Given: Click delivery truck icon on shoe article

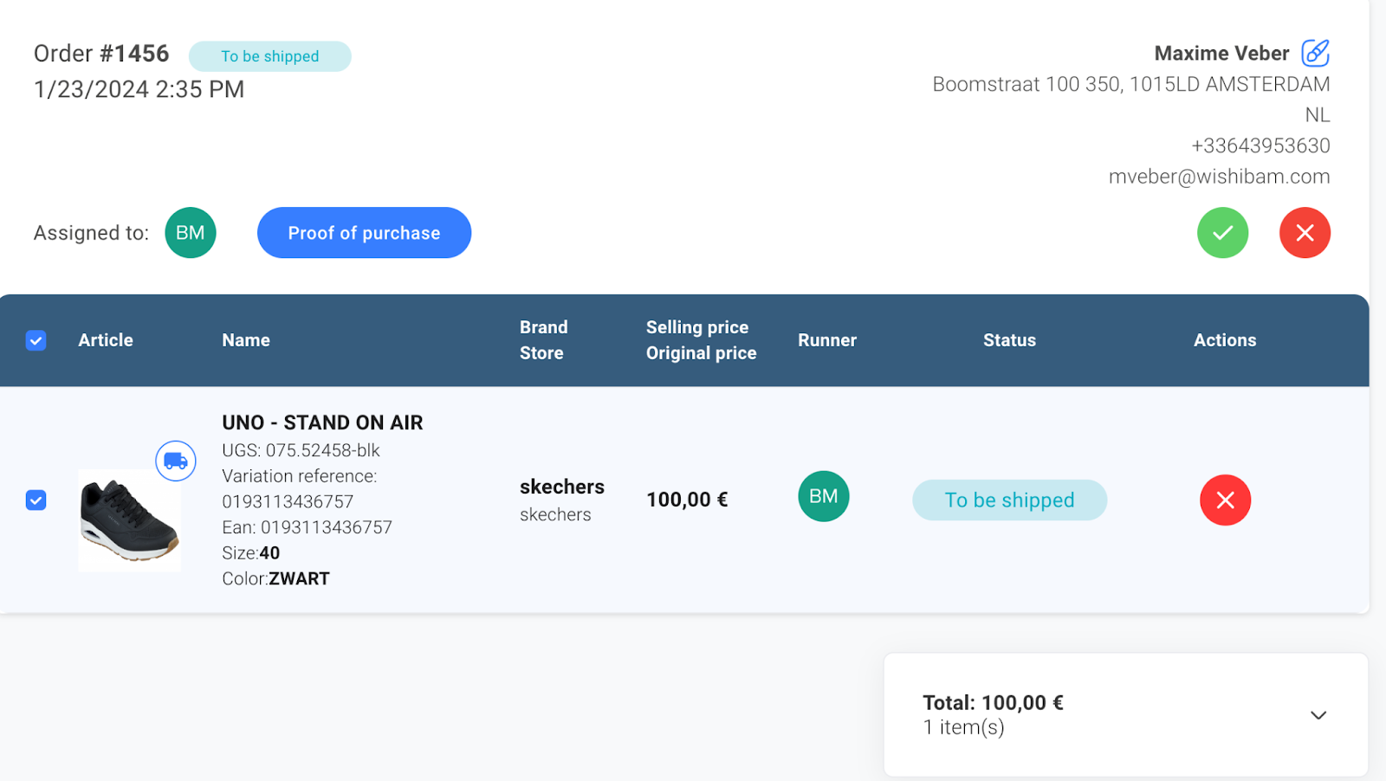Looking at the screenshot, I should 176,461.
